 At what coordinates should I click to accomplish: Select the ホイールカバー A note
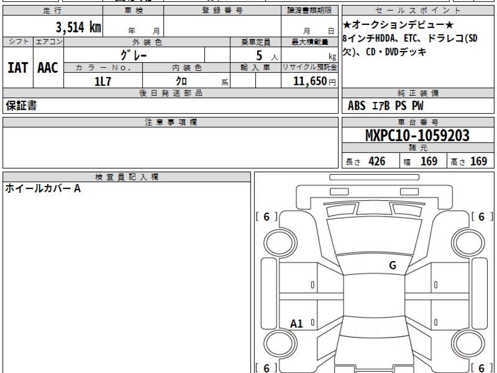tap(43, 189)
